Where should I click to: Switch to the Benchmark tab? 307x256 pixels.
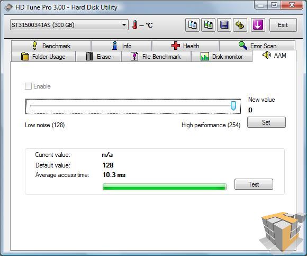click(51, 46)
